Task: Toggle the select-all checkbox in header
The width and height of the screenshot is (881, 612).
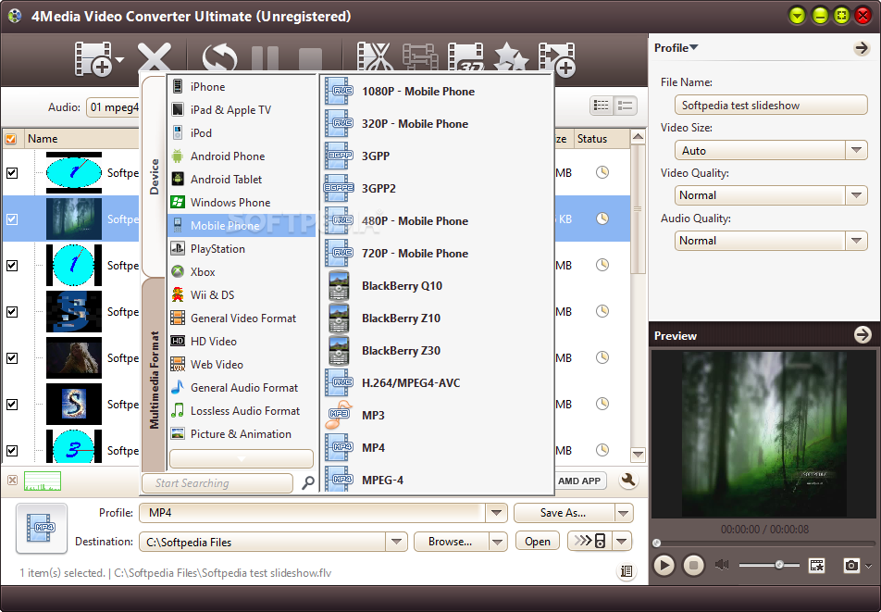Action: (x=11, y=139)
